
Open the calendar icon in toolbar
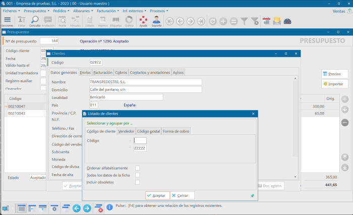[x=266, y=21]
